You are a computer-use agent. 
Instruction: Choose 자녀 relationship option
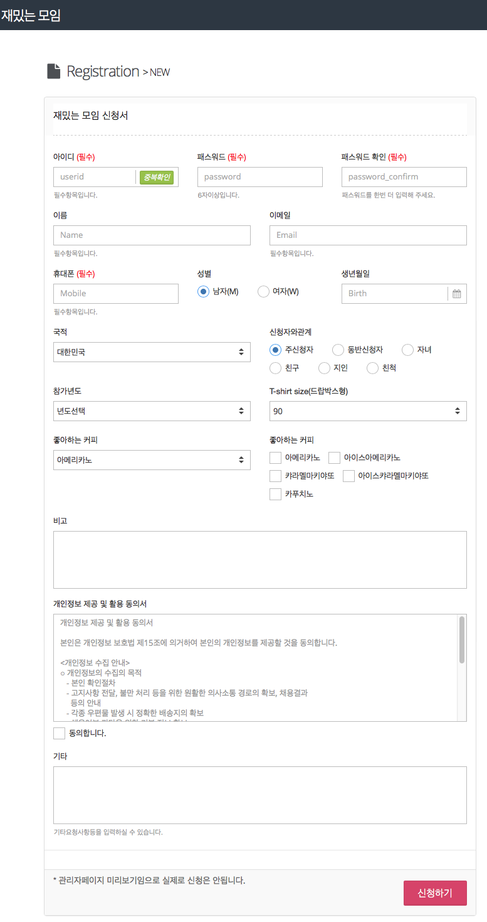point(407,350)
